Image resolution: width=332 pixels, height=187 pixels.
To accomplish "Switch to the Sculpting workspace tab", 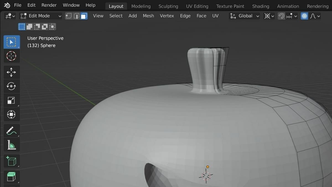I will pos(168,6).
